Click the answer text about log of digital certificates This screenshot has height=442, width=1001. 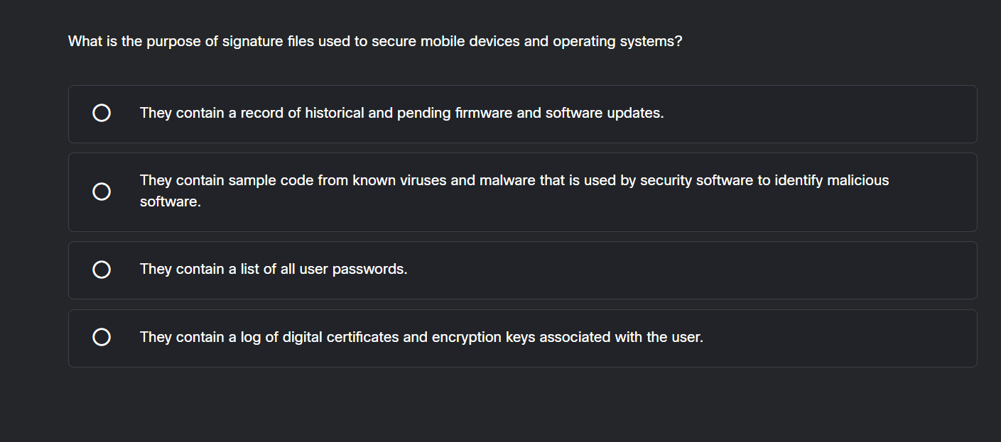(421, 338)
